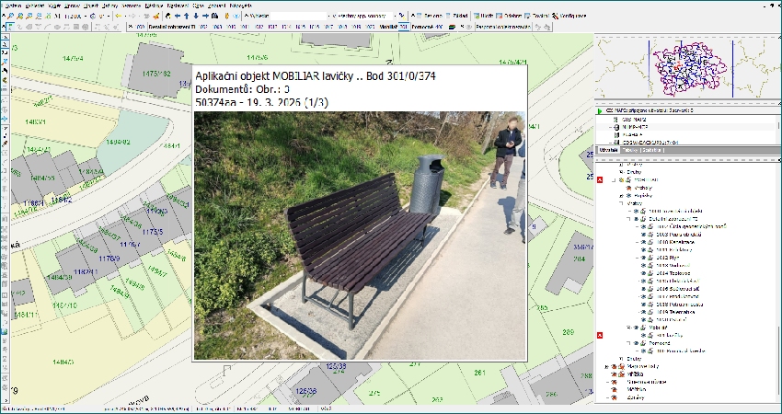
Task: Pan map down with the blue down arrow
Action: (196, 16)
